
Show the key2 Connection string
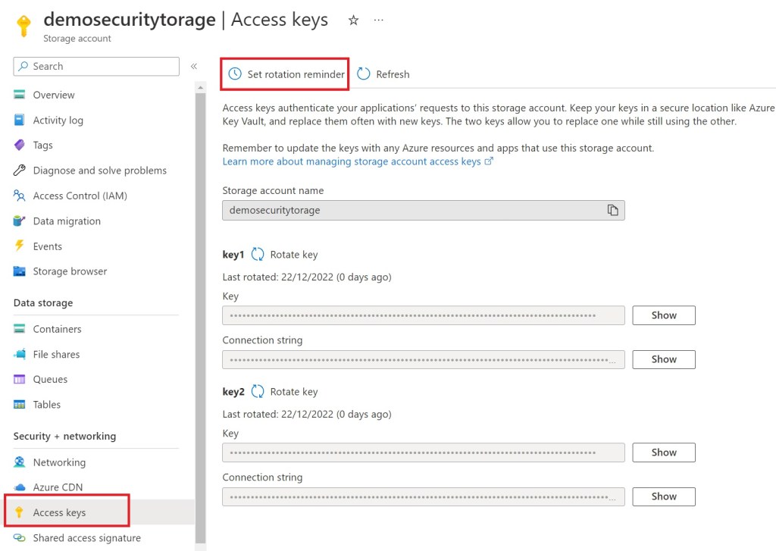click(664, 496)
